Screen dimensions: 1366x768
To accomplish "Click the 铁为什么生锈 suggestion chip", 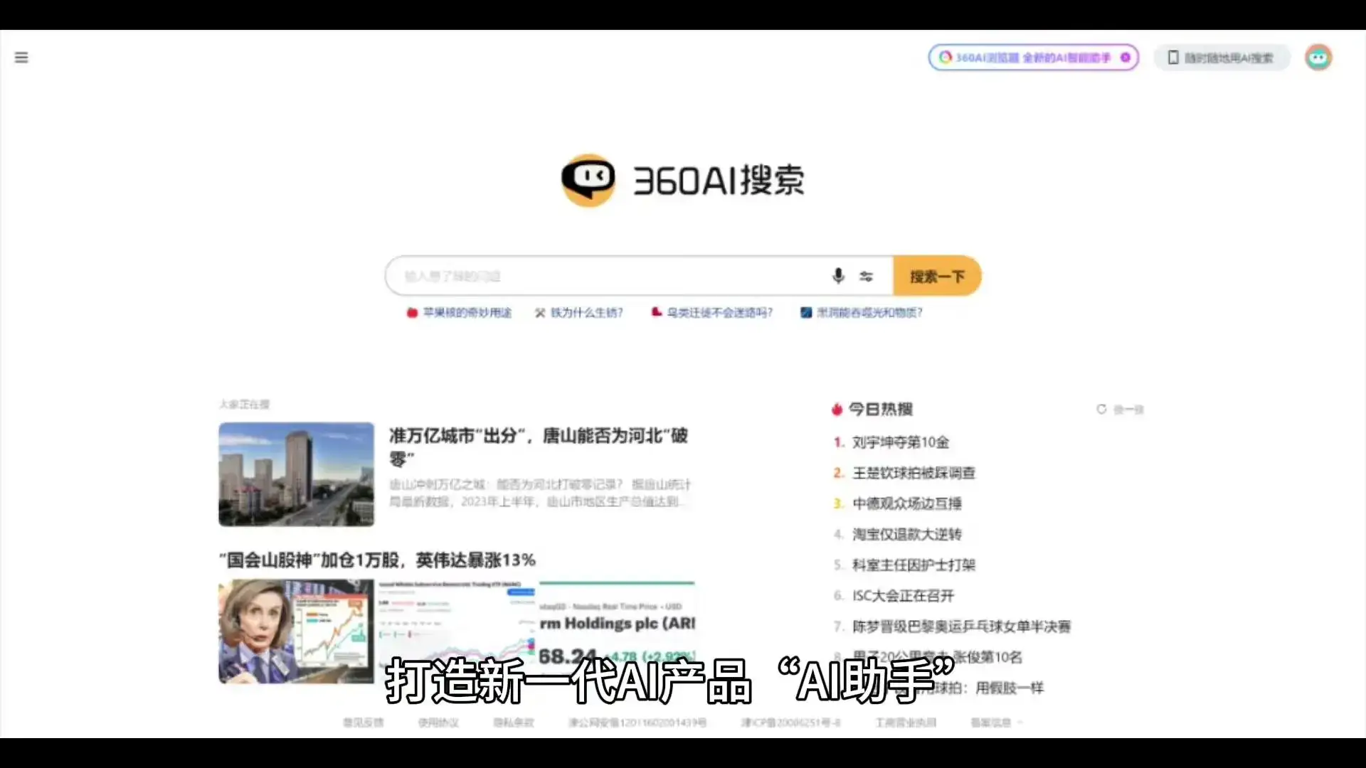I will click(x=586, y=312).
